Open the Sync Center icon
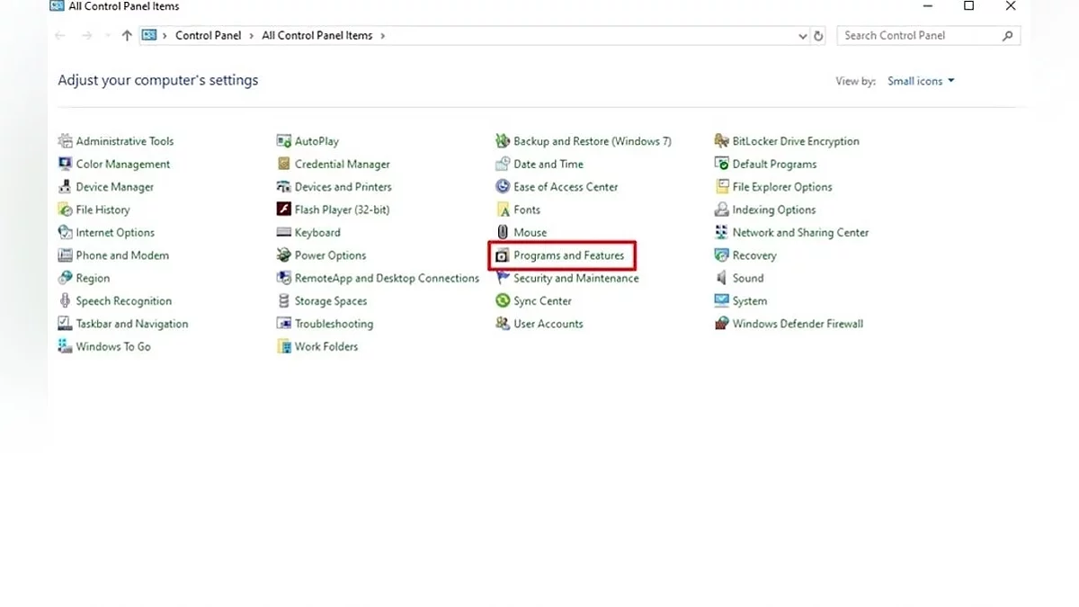 coord(503,301)
